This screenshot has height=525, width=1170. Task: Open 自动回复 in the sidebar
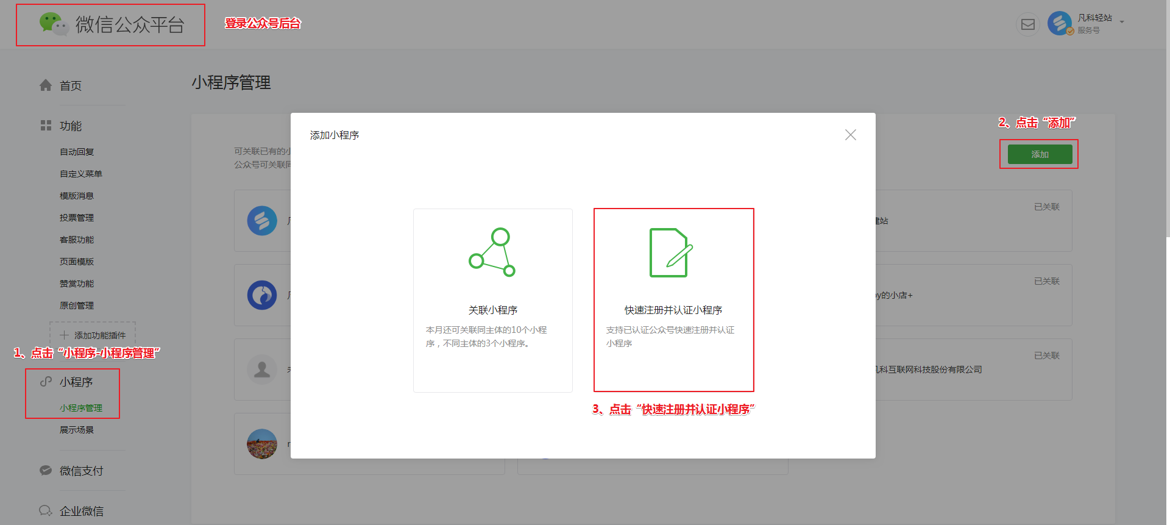pos(77,152)
